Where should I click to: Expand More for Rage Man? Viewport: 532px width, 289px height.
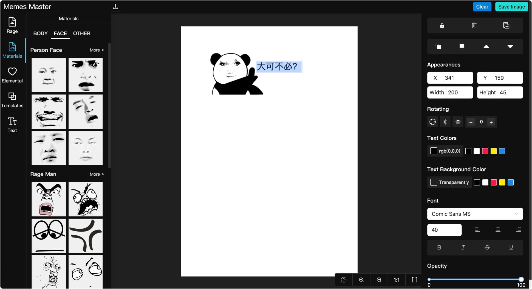click(97, 174)
